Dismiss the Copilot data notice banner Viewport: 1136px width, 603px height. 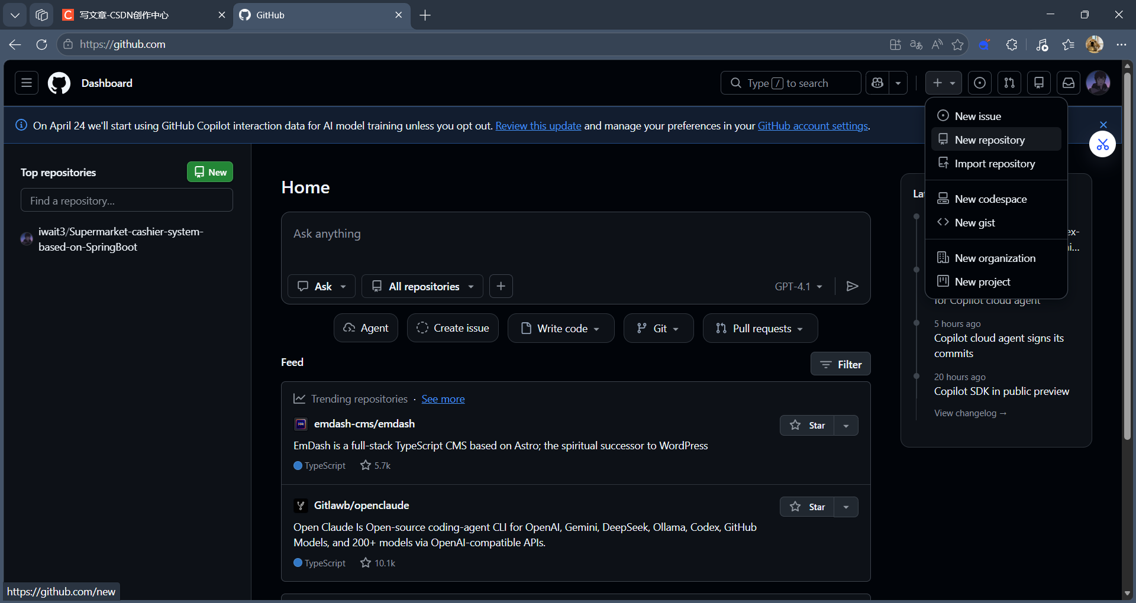(1103, 124)
